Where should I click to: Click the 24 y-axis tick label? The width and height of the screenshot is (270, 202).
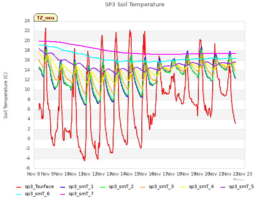pos(27,21)
